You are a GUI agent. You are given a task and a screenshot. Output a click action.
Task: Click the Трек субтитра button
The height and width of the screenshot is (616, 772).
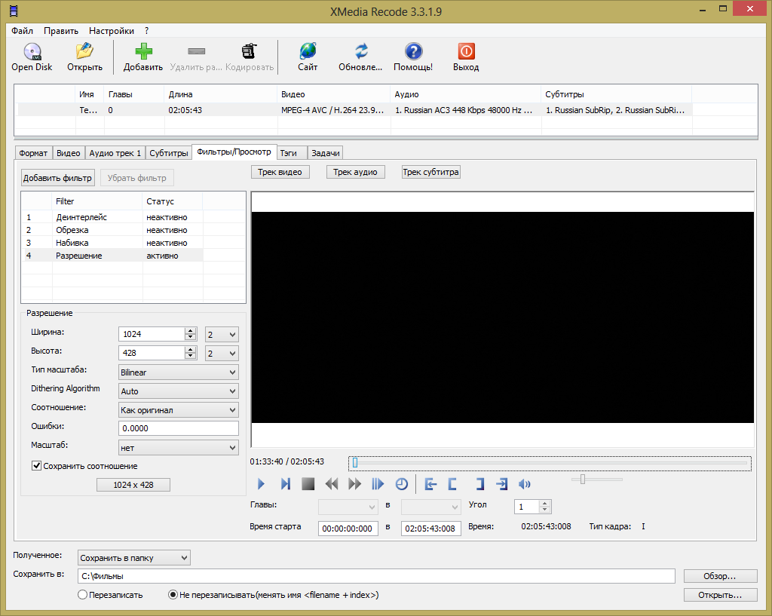430,172
